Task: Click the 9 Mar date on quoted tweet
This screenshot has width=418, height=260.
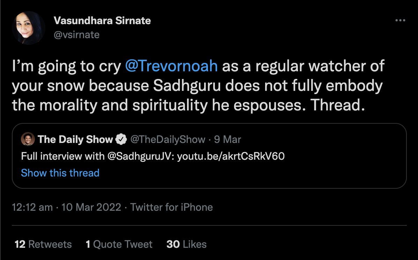Action: point(227,139)
